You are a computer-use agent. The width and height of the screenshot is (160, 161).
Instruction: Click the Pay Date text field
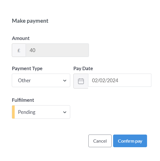120,80
